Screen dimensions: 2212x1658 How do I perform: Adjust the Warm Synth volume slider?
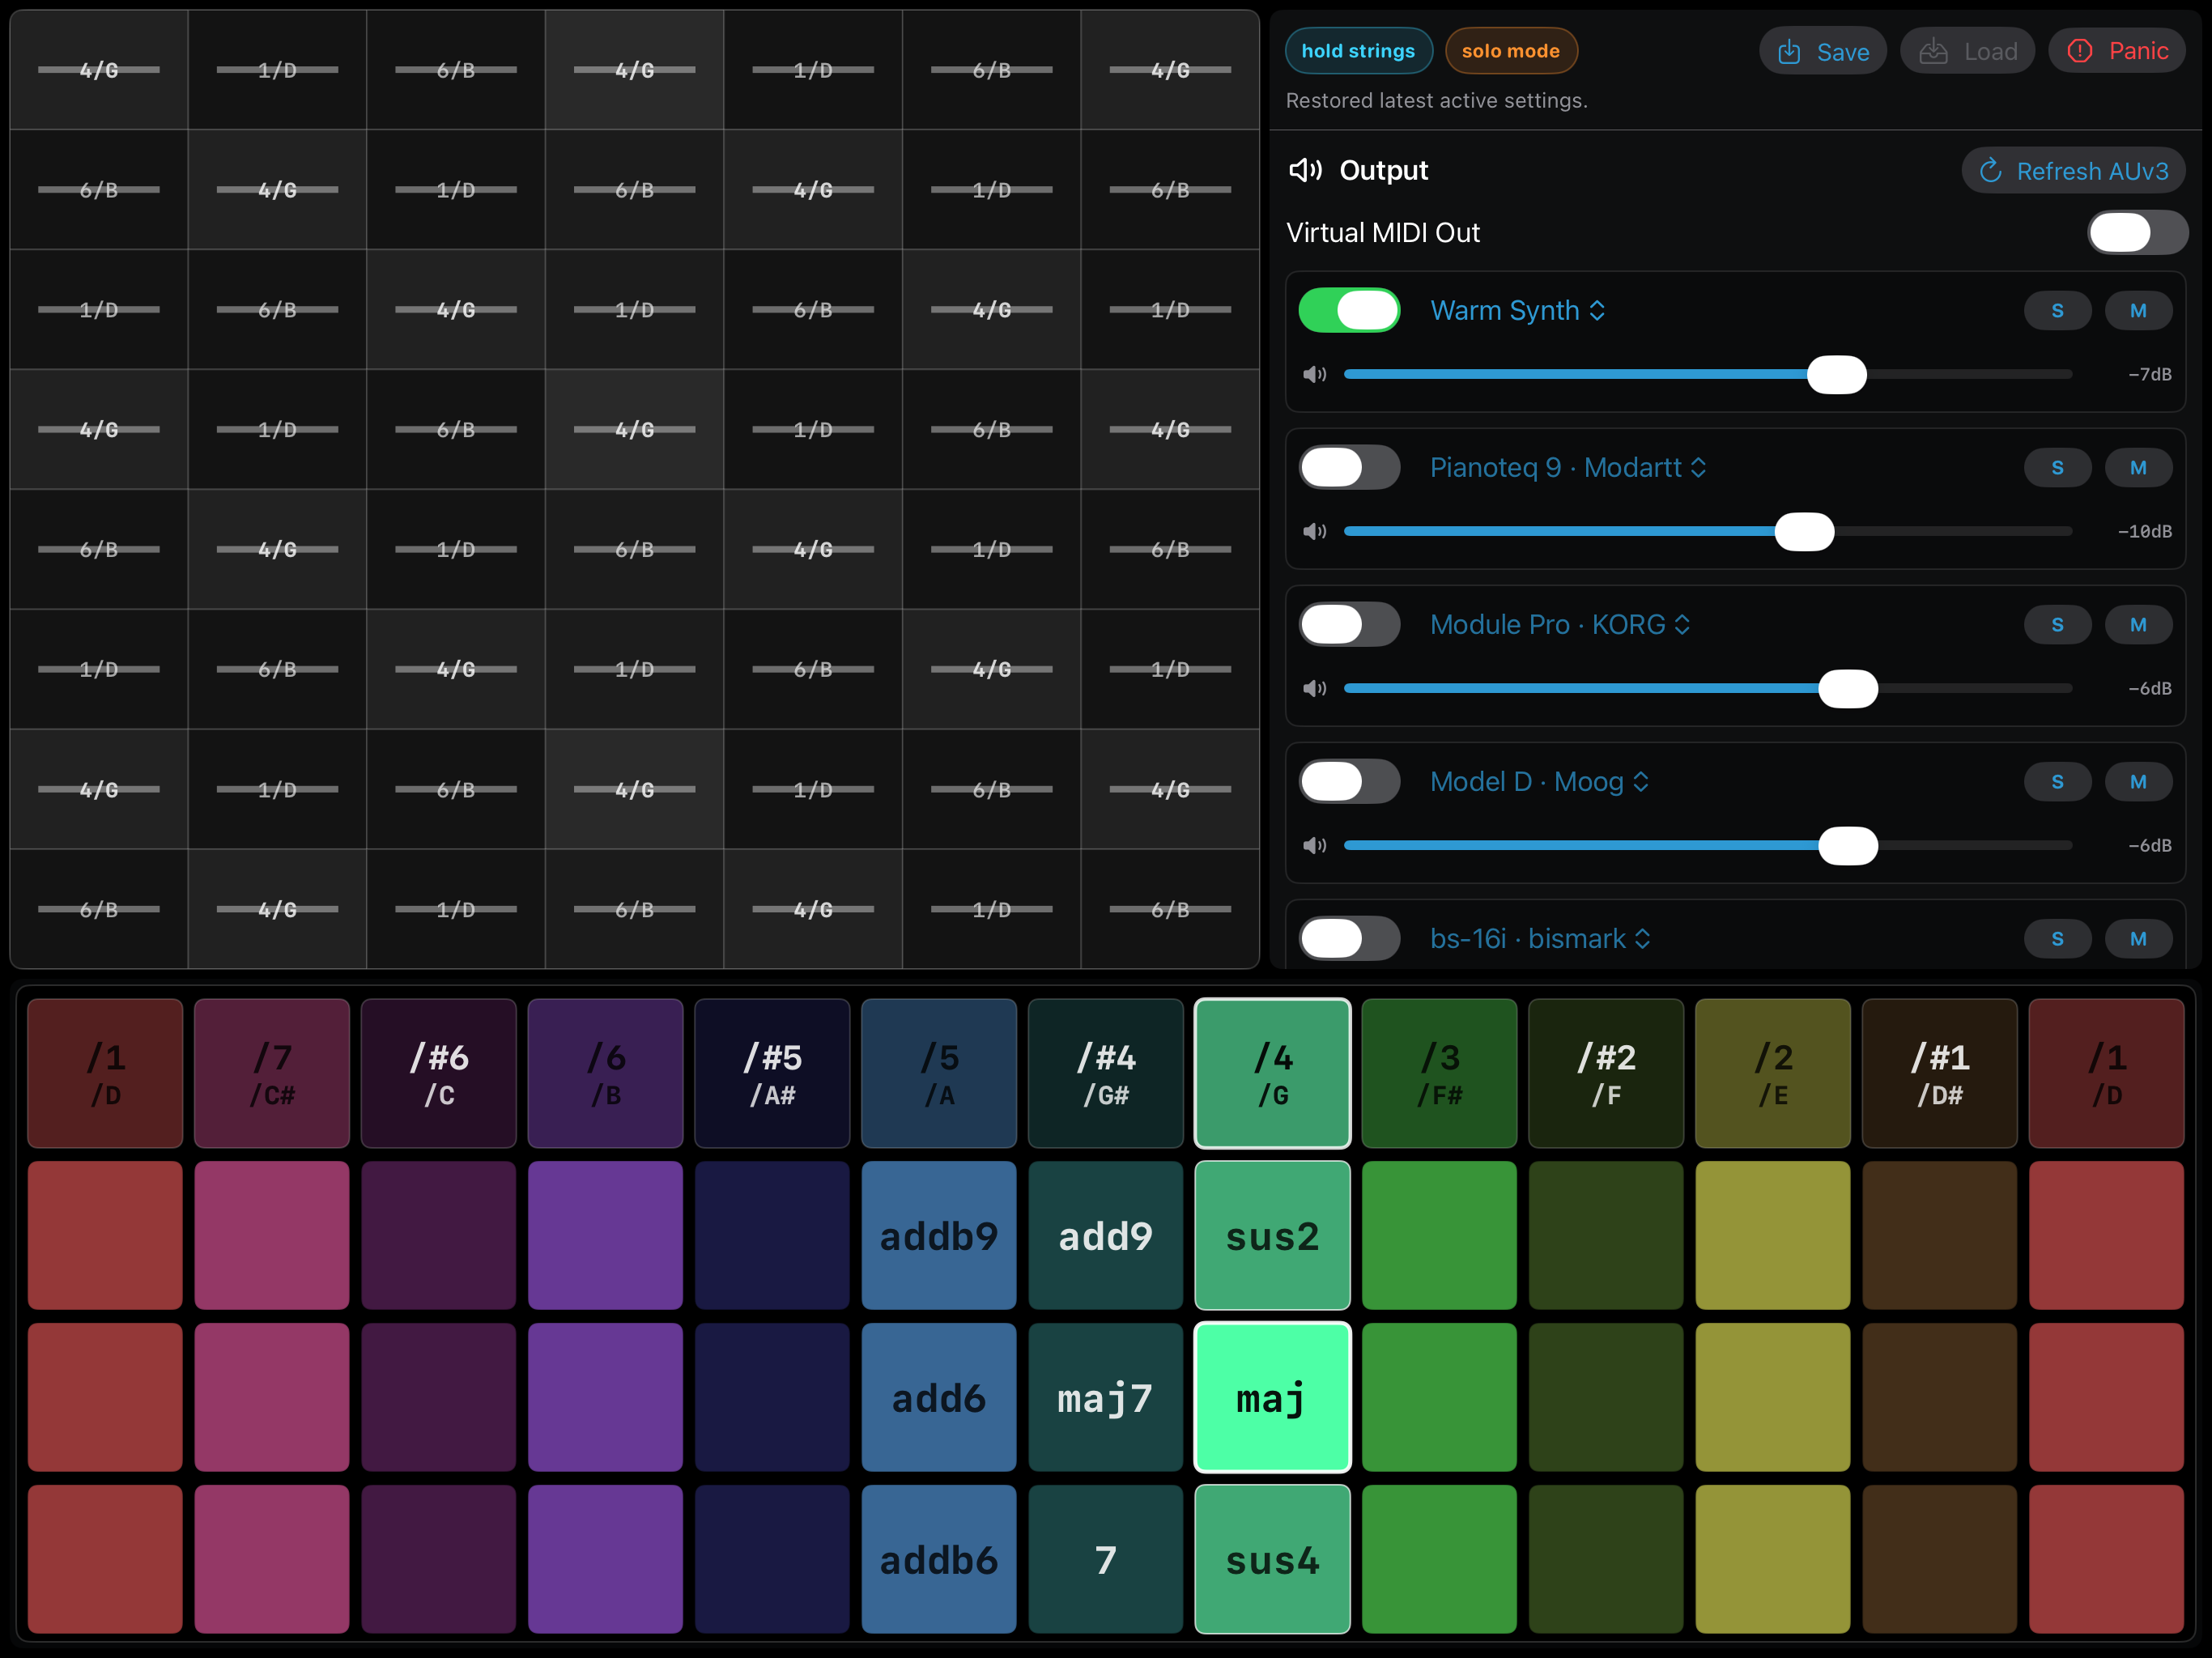pos(1707,375)
